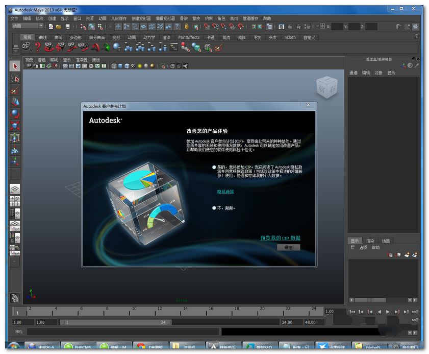Click go to start of playback range
The height and width of the screenshot is (354, 429).
click(352, 312)
